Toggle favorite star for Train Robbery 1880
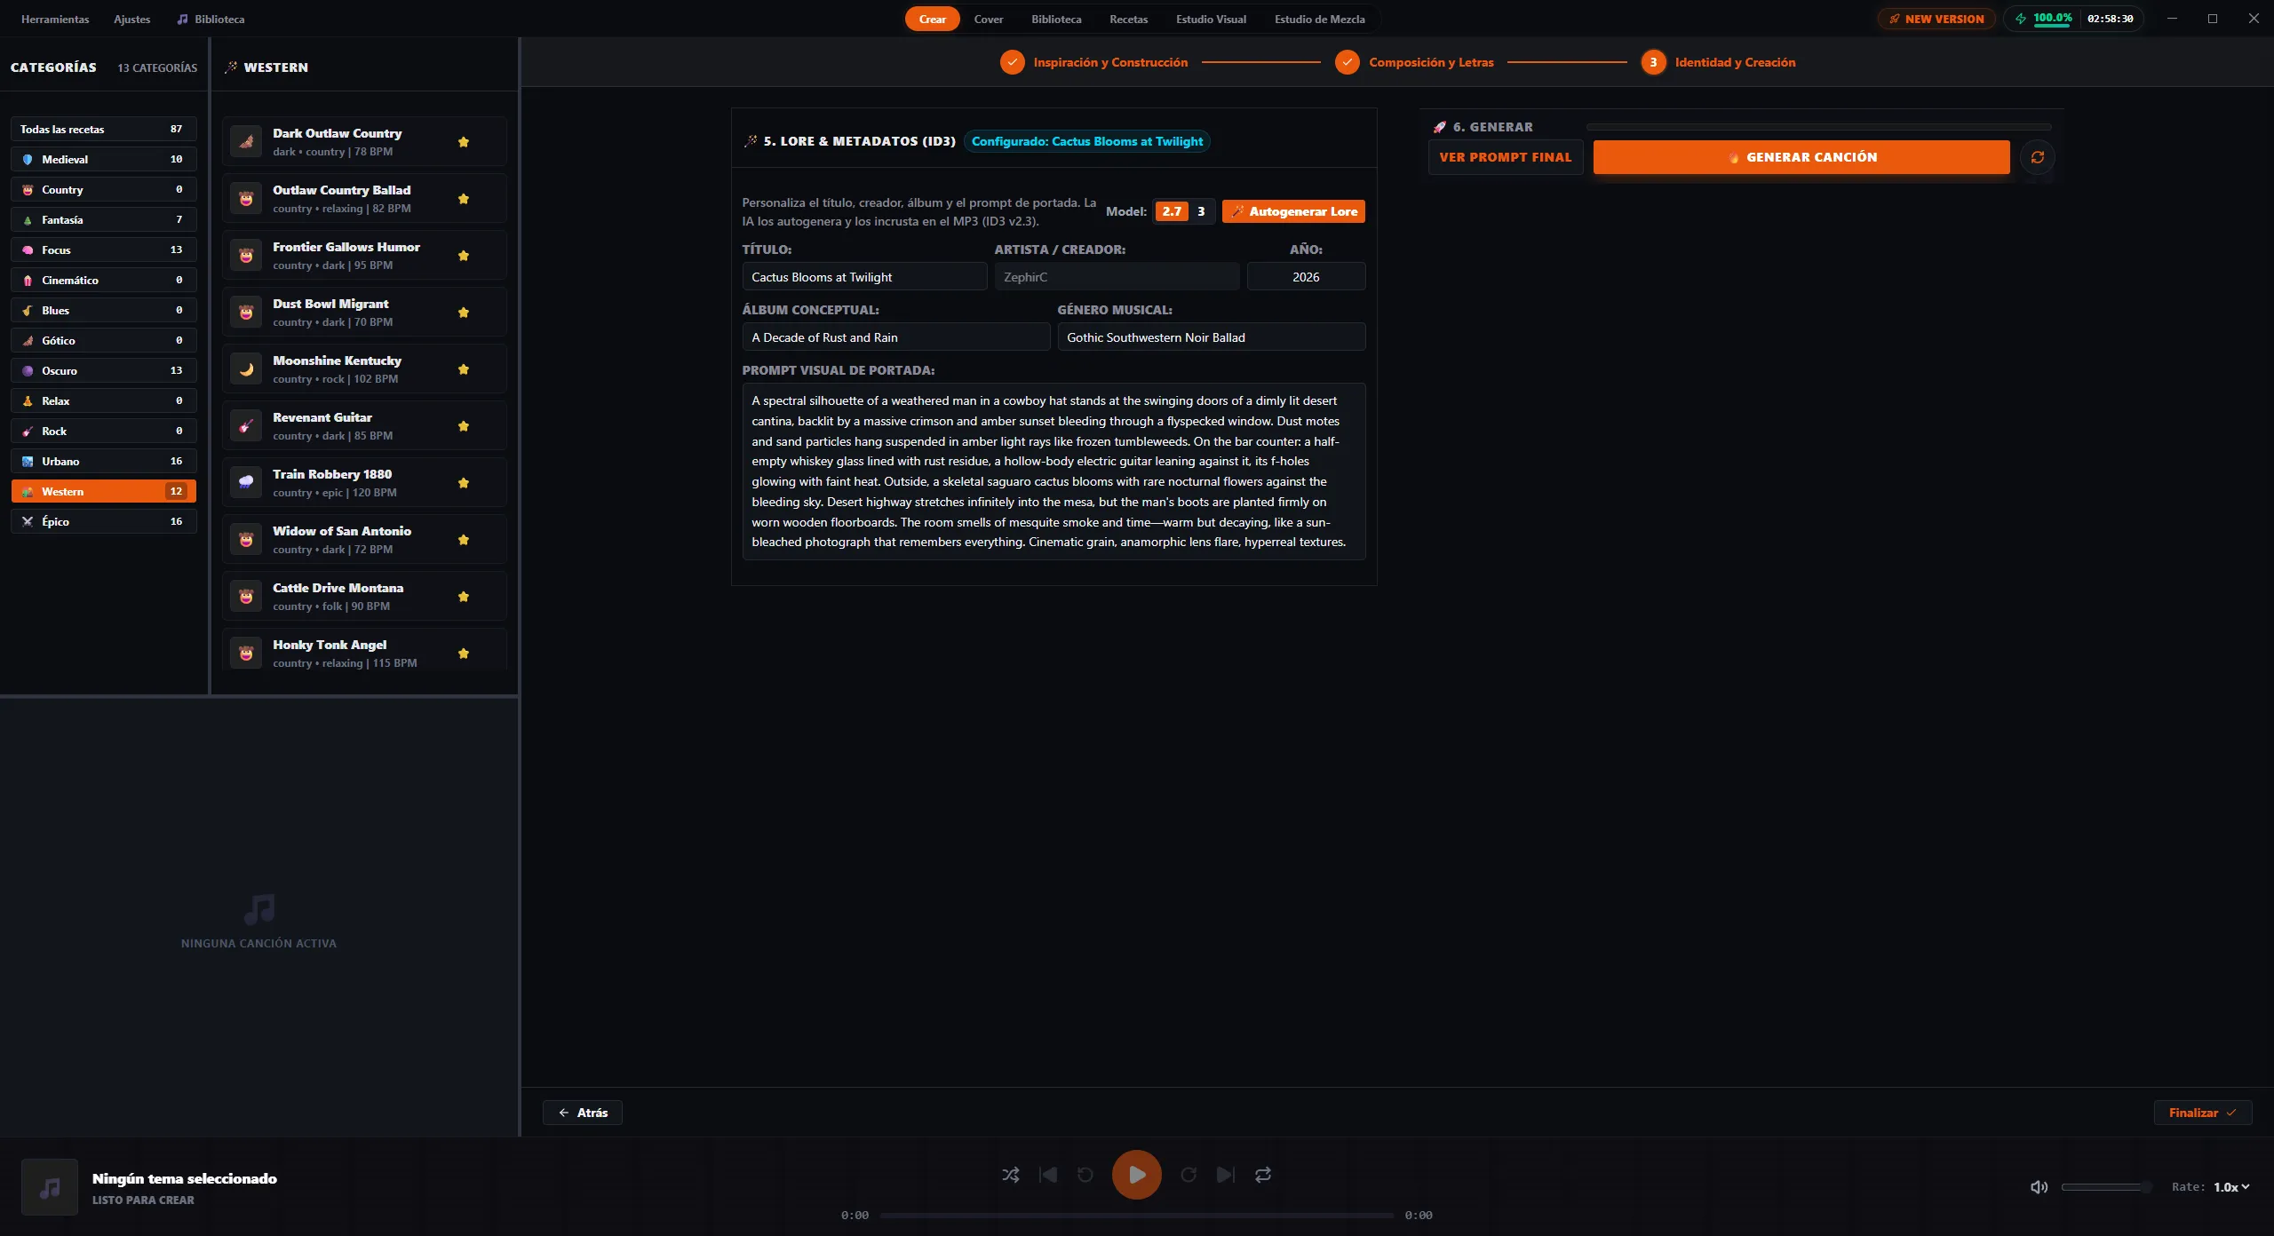 click(x=463, y=483)
